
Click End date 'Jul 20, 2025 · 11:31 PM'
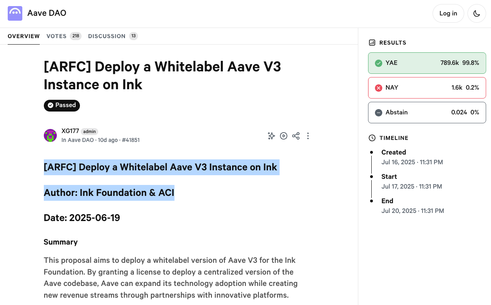pyautogui.click(x=413, y=211)
